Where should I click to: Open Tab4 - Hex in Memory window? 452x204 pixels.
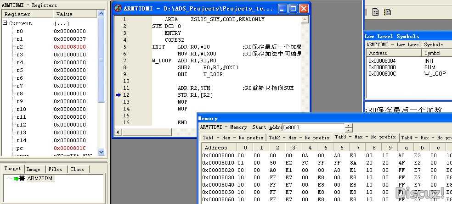(426, 138)
